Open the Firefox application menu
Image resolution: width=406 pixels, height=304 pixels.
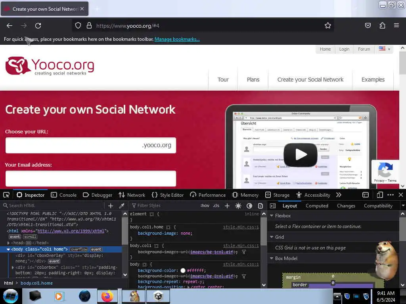click(396, 25)
